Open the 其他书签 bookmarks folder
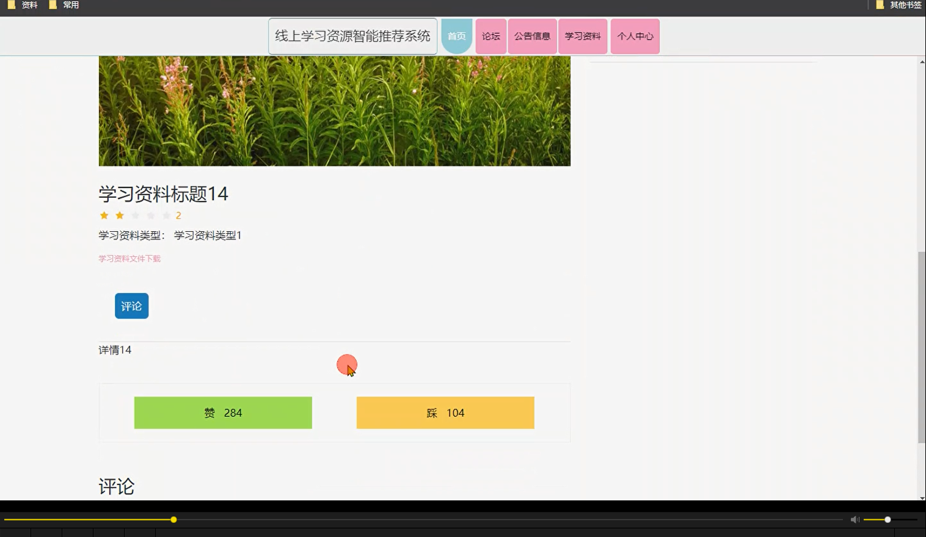Image resolution: width=926 pixels, height=537 pixels. 899,5
